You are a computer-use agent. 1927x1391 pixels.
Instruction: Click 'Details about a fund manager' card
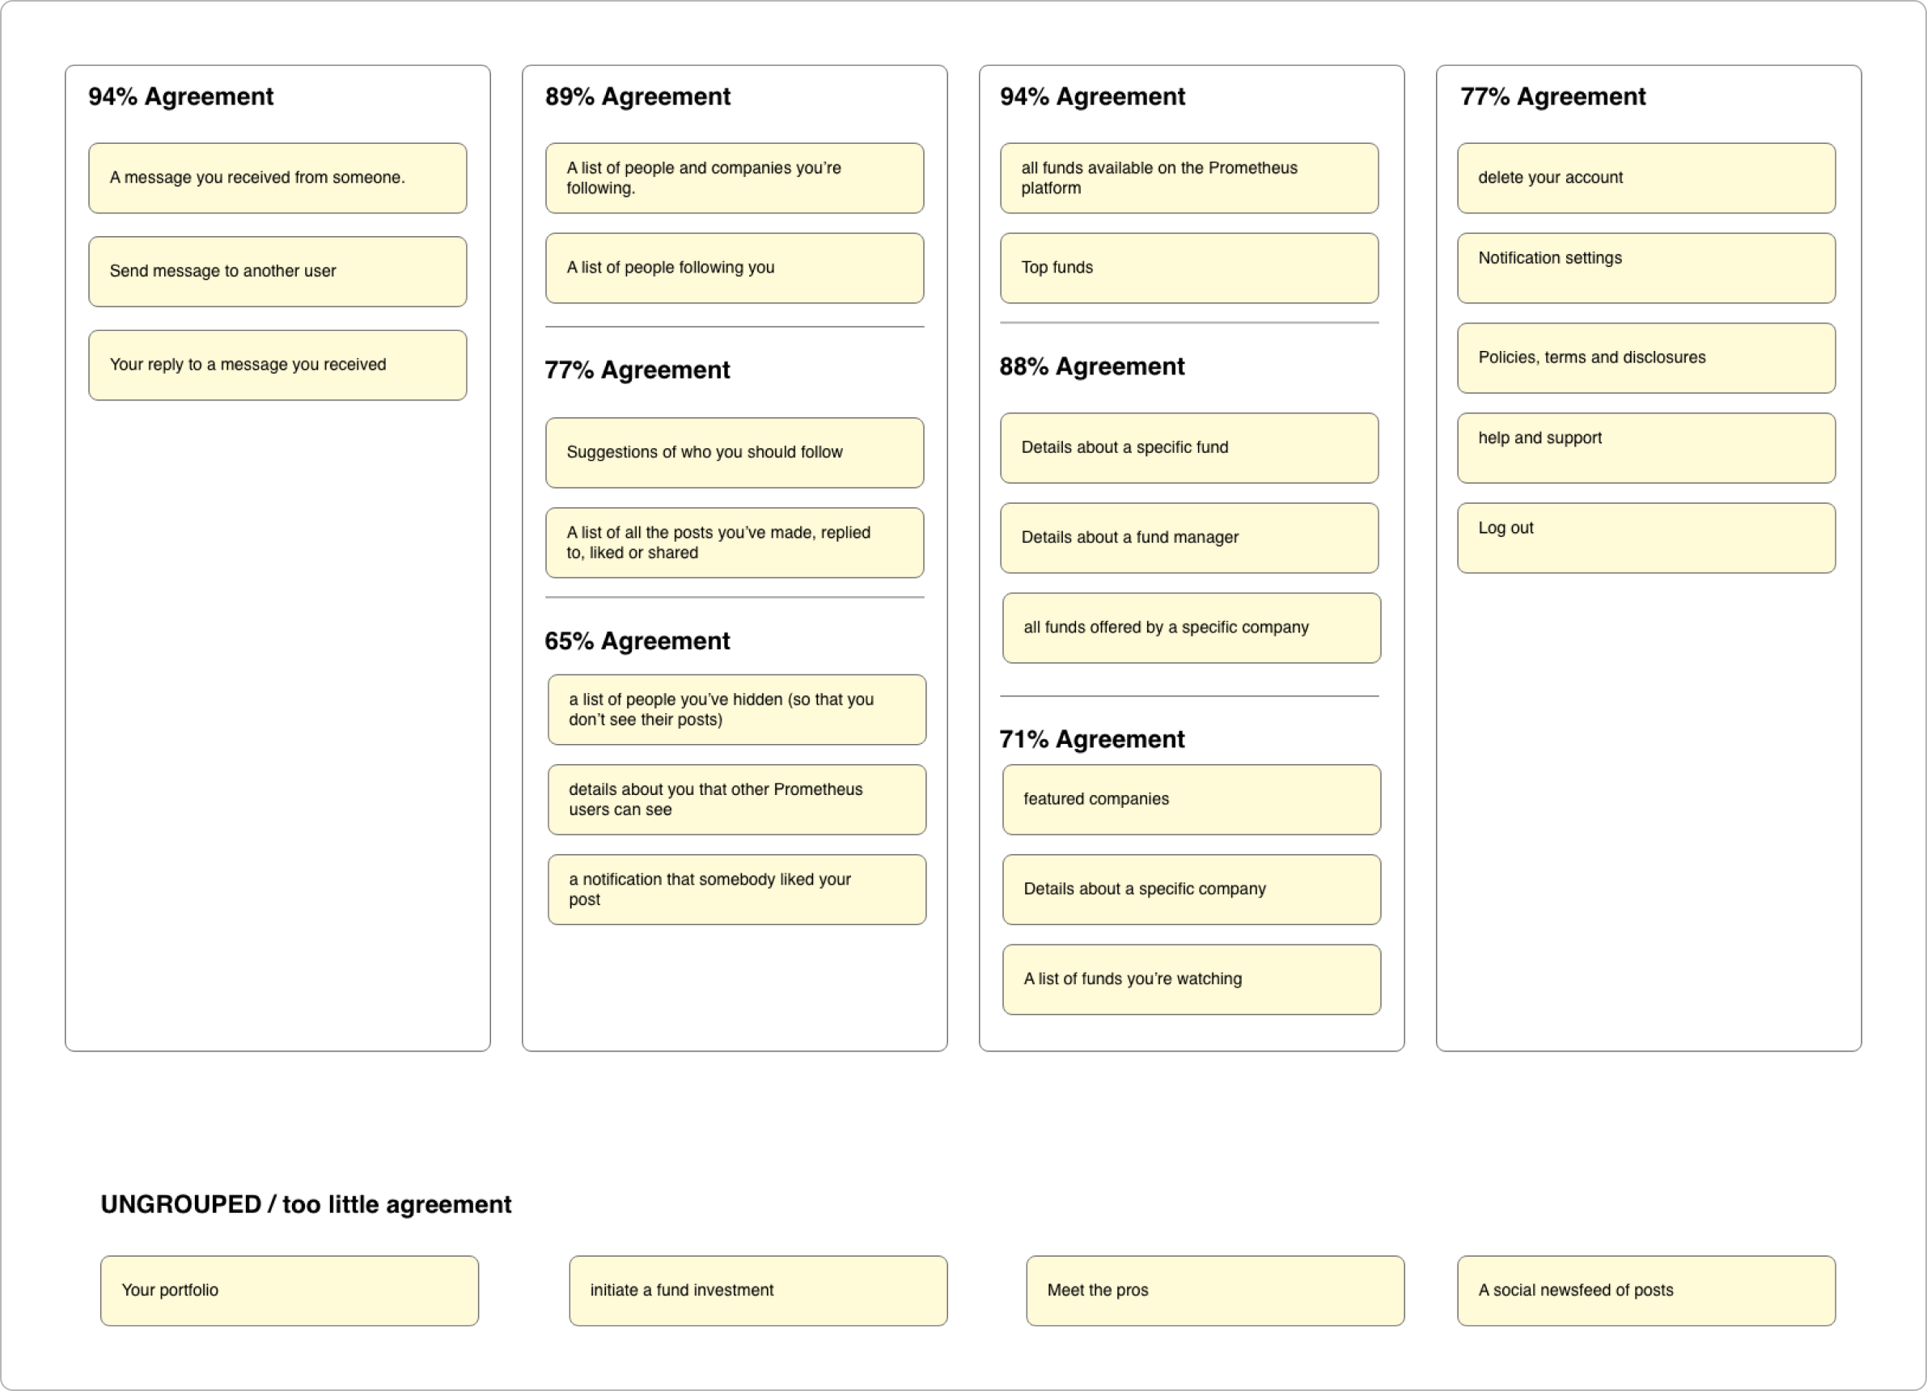click(x=1188, y=539)
